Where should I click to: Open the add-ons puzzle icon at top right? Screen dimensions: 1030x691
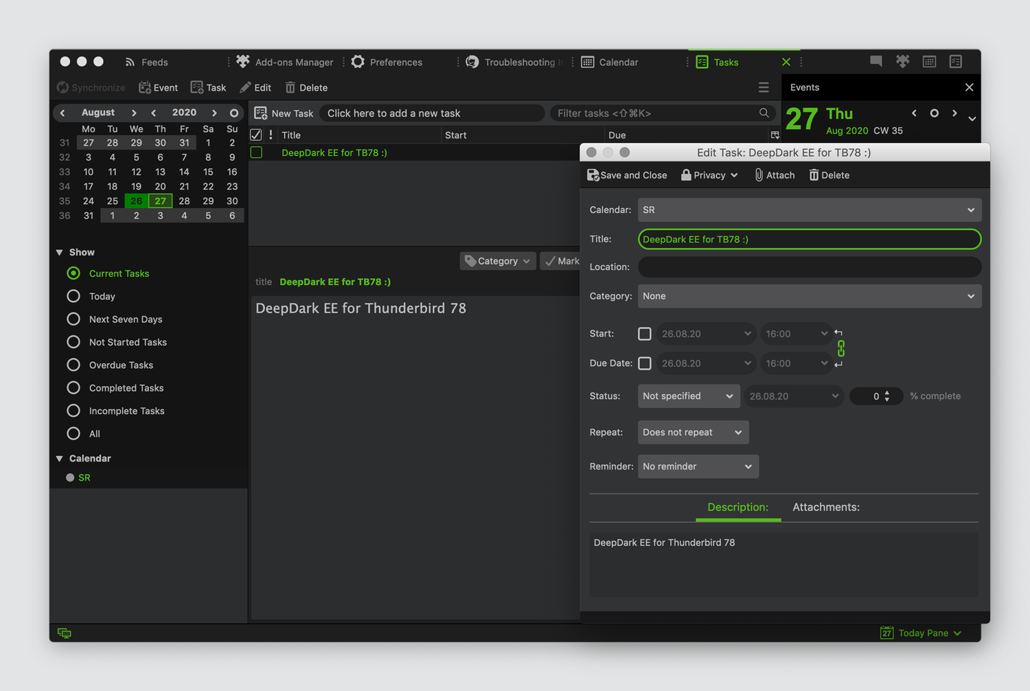click(x=903, y=61)
